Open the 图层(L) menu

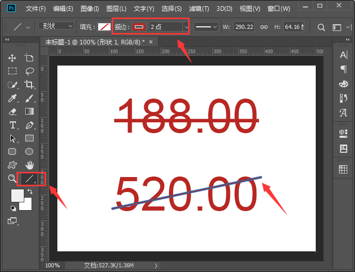tap(116, 9)
